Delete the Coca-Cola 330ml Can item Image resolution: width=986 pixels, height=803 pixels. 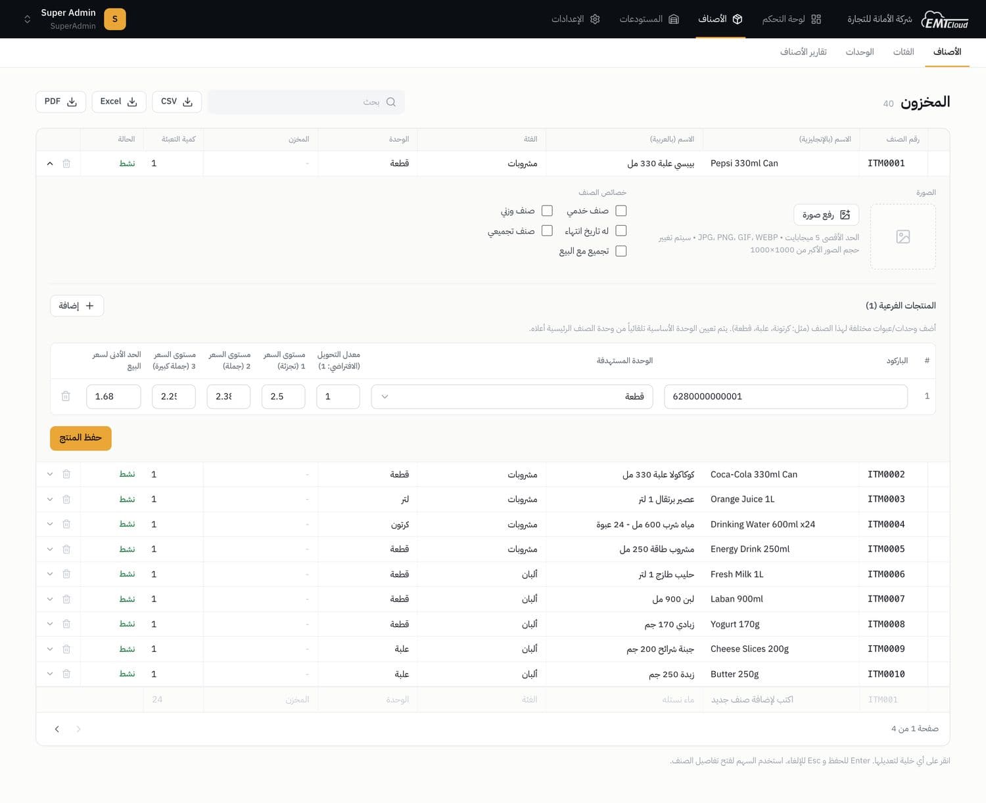pos(66,474)
